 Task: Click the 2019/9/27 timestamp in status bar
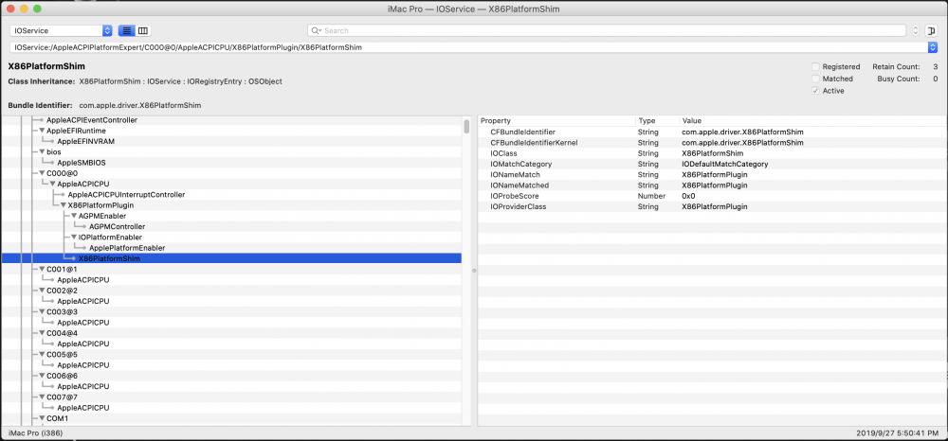point(897,433)
